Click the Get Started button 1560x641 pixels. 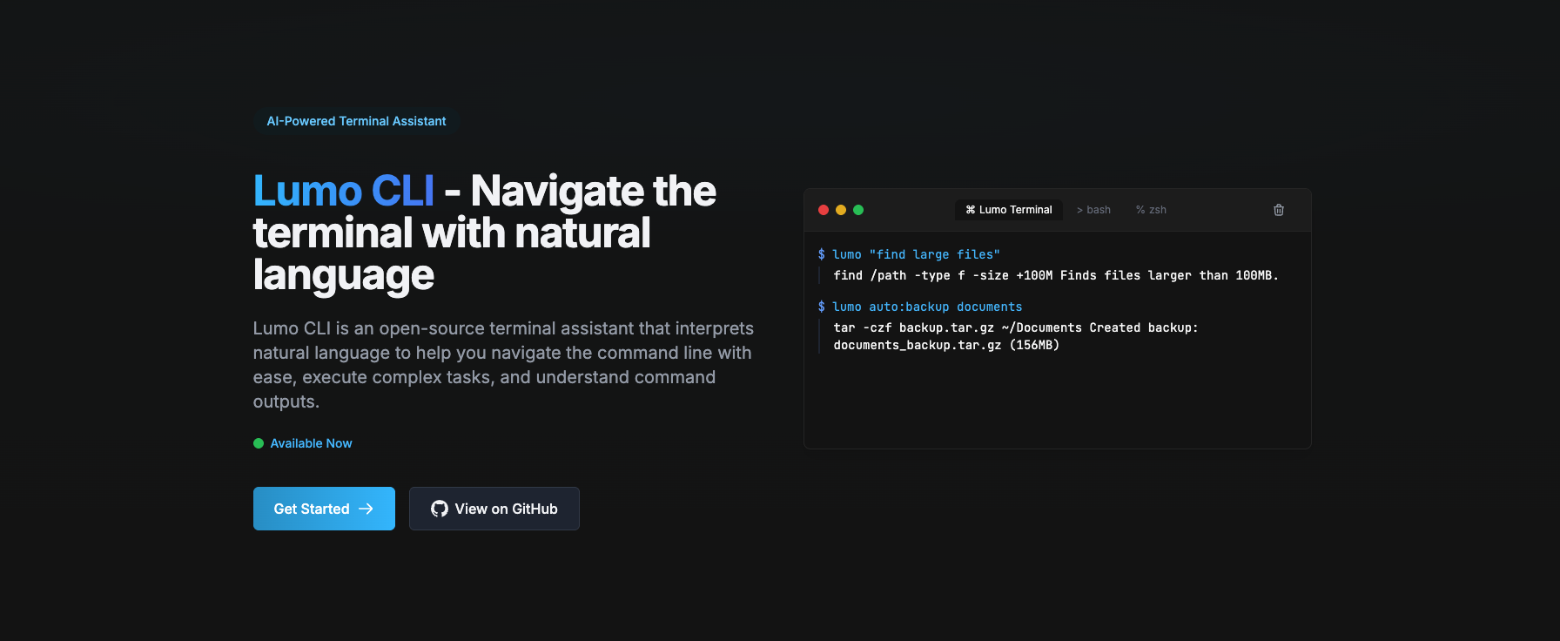pos(324,509)
